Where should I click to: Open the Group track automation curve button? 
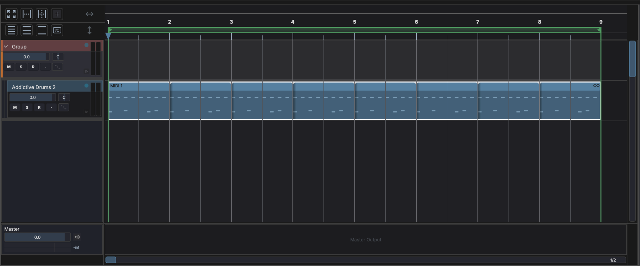pos(57,67)
